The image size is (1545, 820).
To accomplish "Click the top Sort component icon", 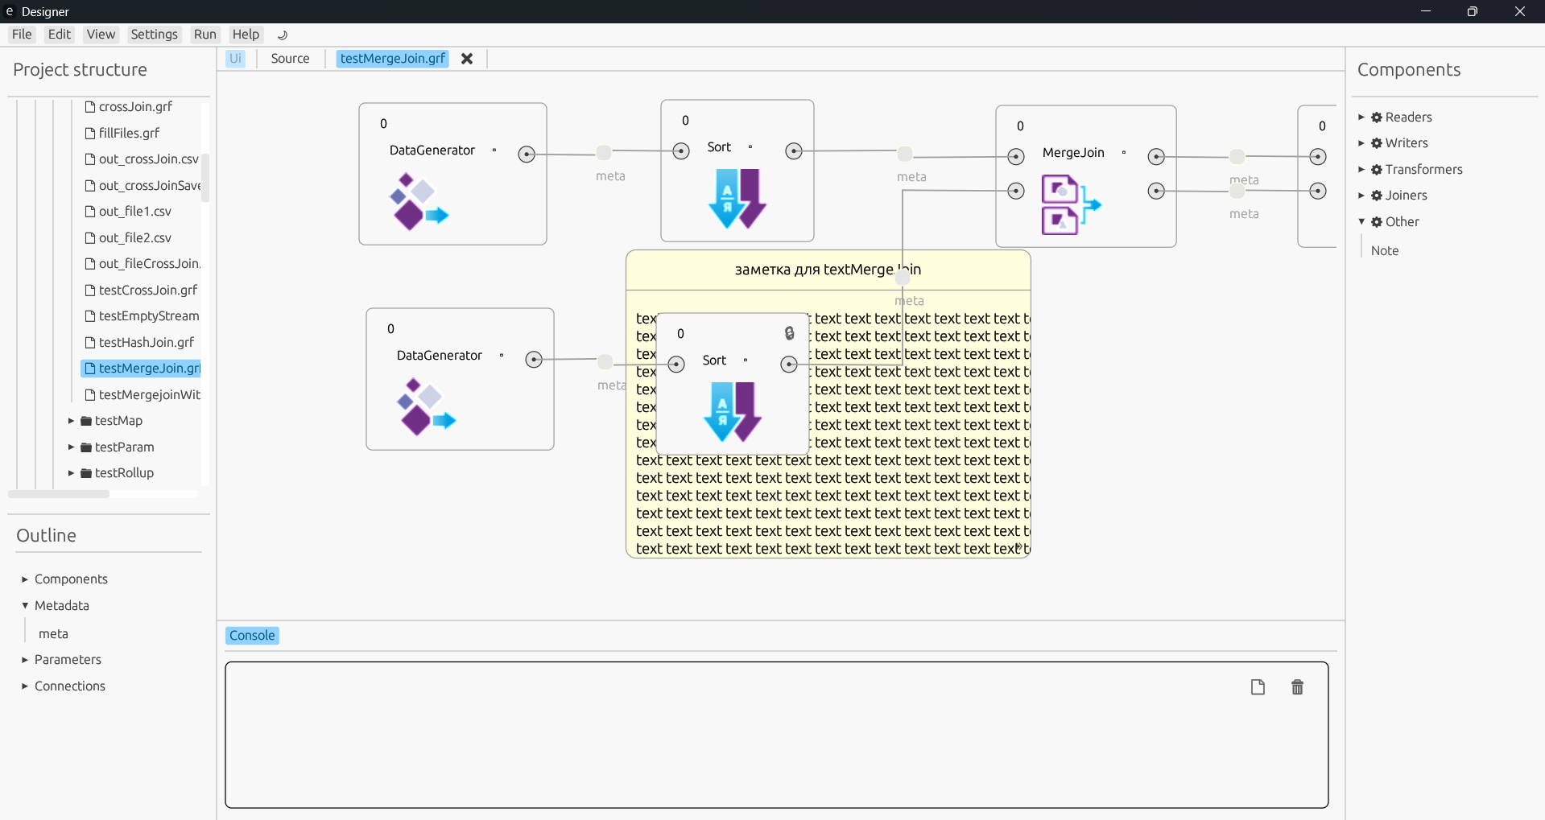I will tap(737, 199).
